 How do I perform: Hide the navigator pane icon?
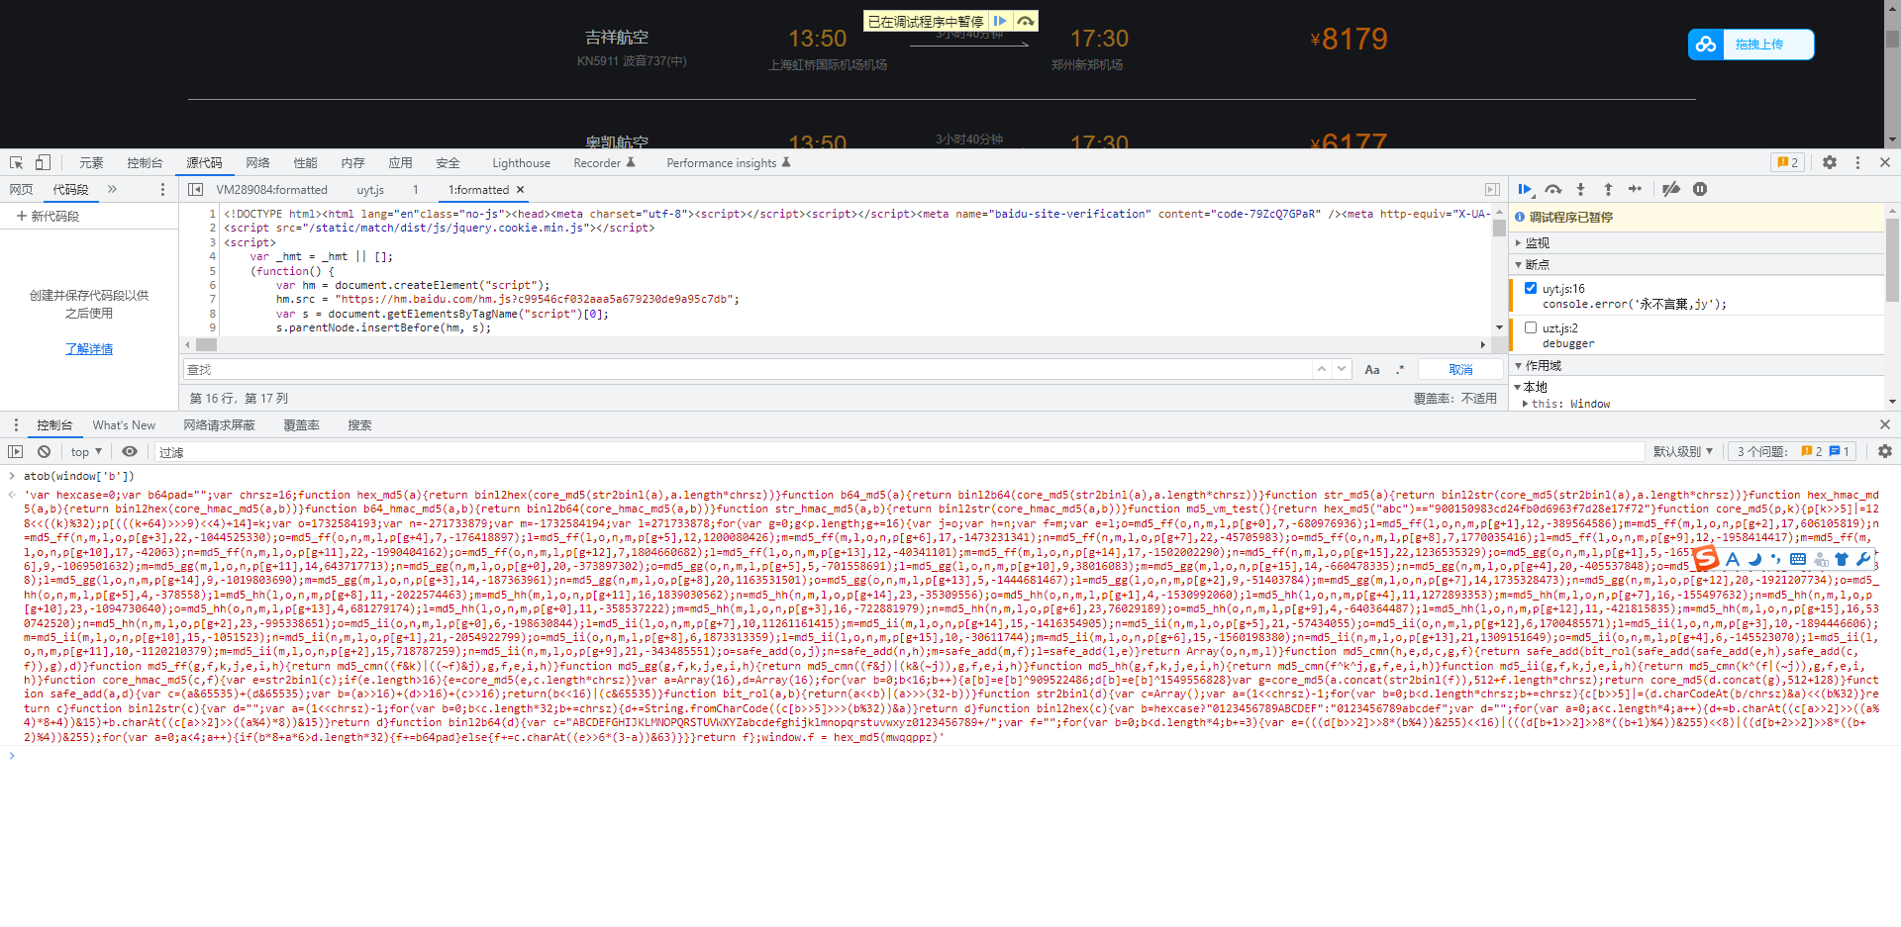pos(196,189)
